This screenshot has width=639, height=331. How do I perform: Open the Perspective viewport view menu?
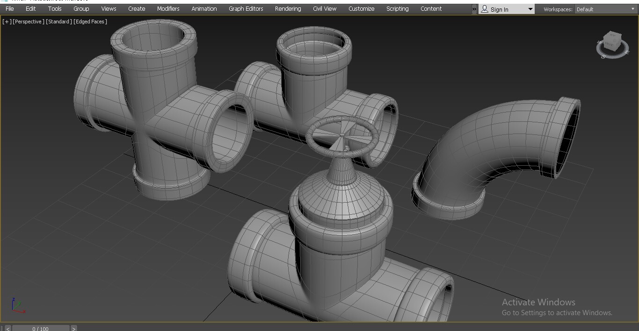29,21
